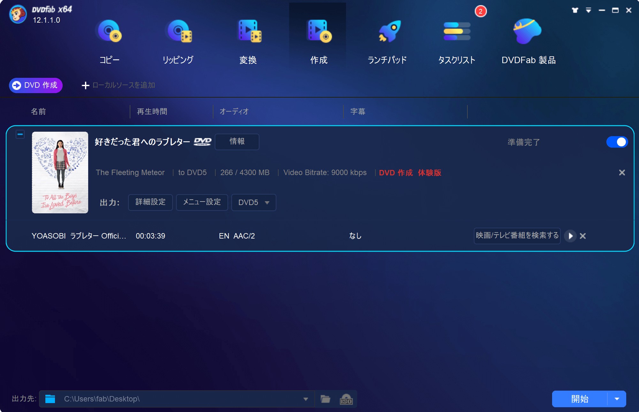Expand the output destination dropdown arrow
Image resolution: width=639 pixels, height=412 pixels.
click(306, 399)
